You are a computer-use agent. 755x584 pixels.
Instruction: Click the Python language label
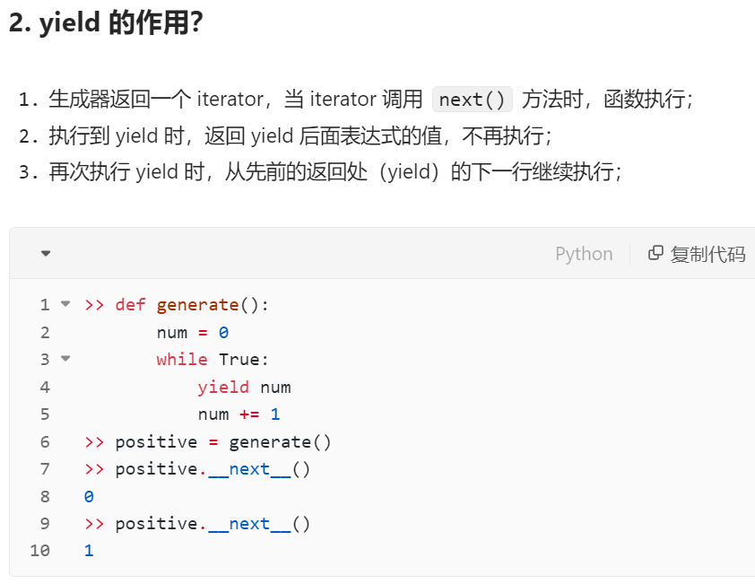tap(584, 254)
